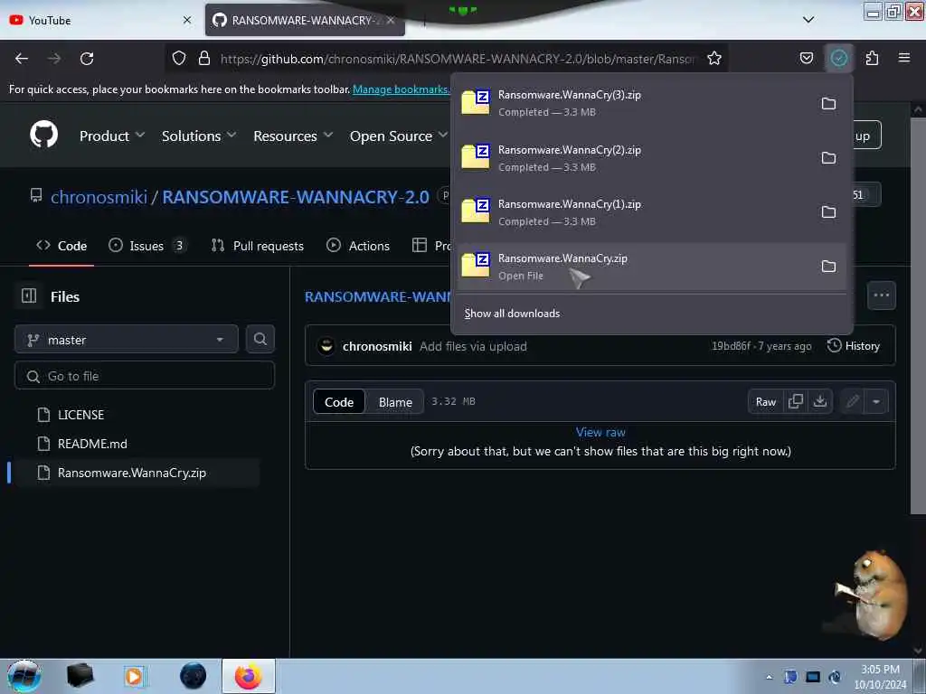Click Show all downloads
The height and width of the screenshot is (694, 926).
click(x=512, y=314)
